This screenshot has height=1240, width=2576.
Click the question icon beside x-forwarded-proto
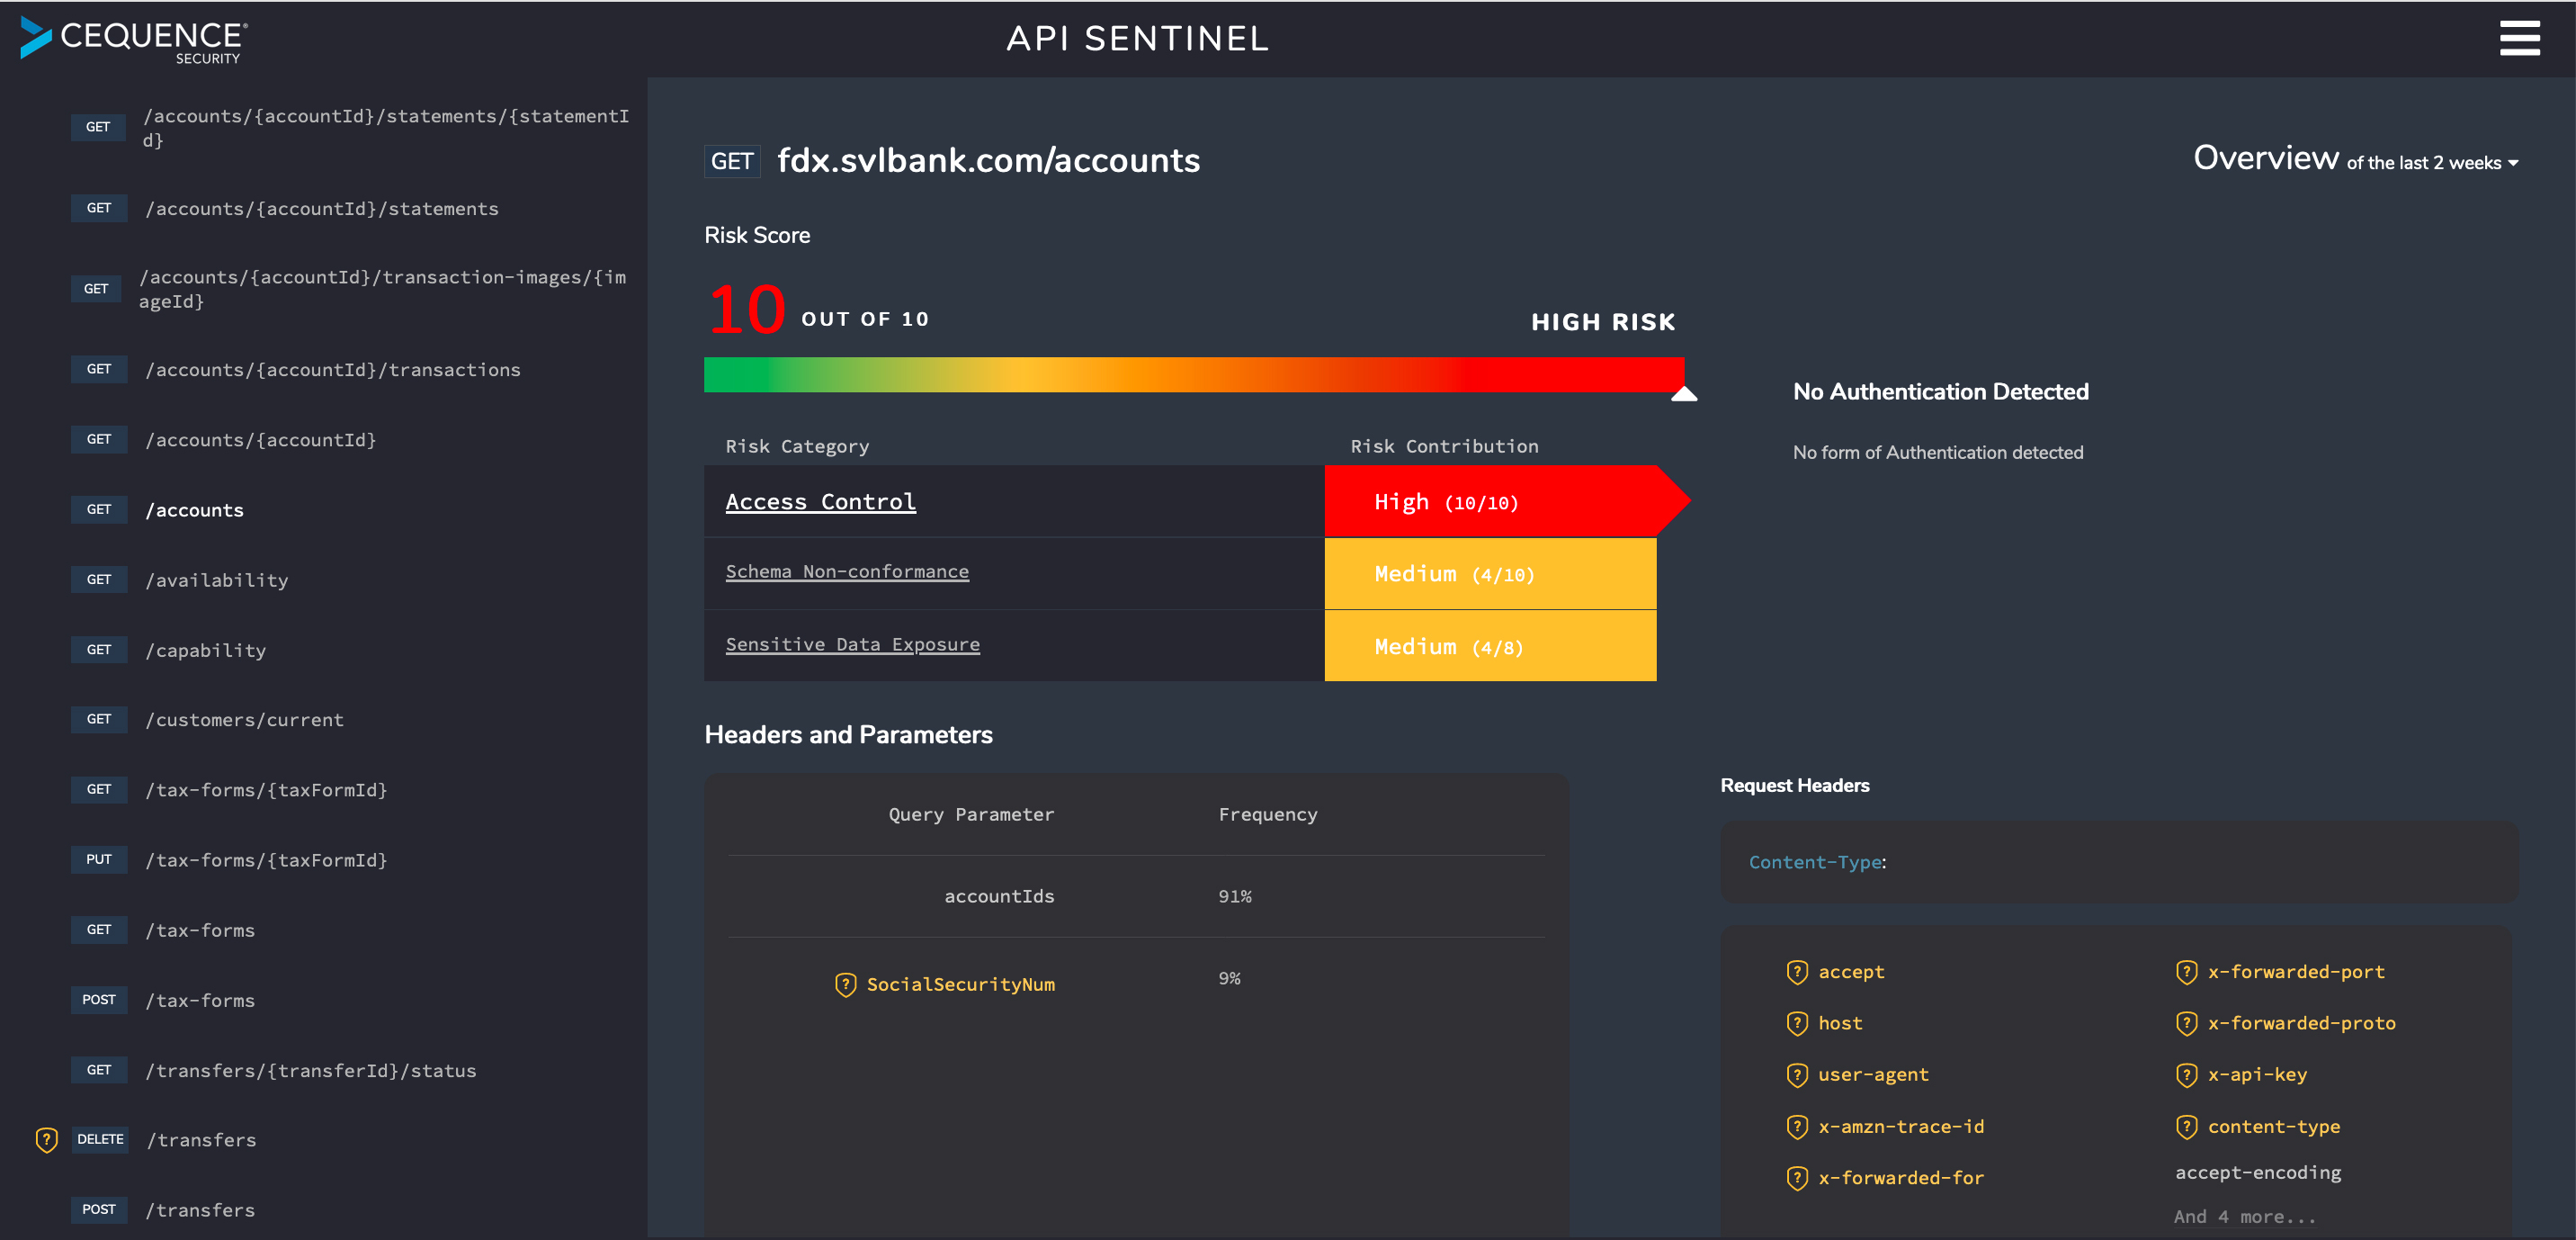[x=2186, y=1022]
